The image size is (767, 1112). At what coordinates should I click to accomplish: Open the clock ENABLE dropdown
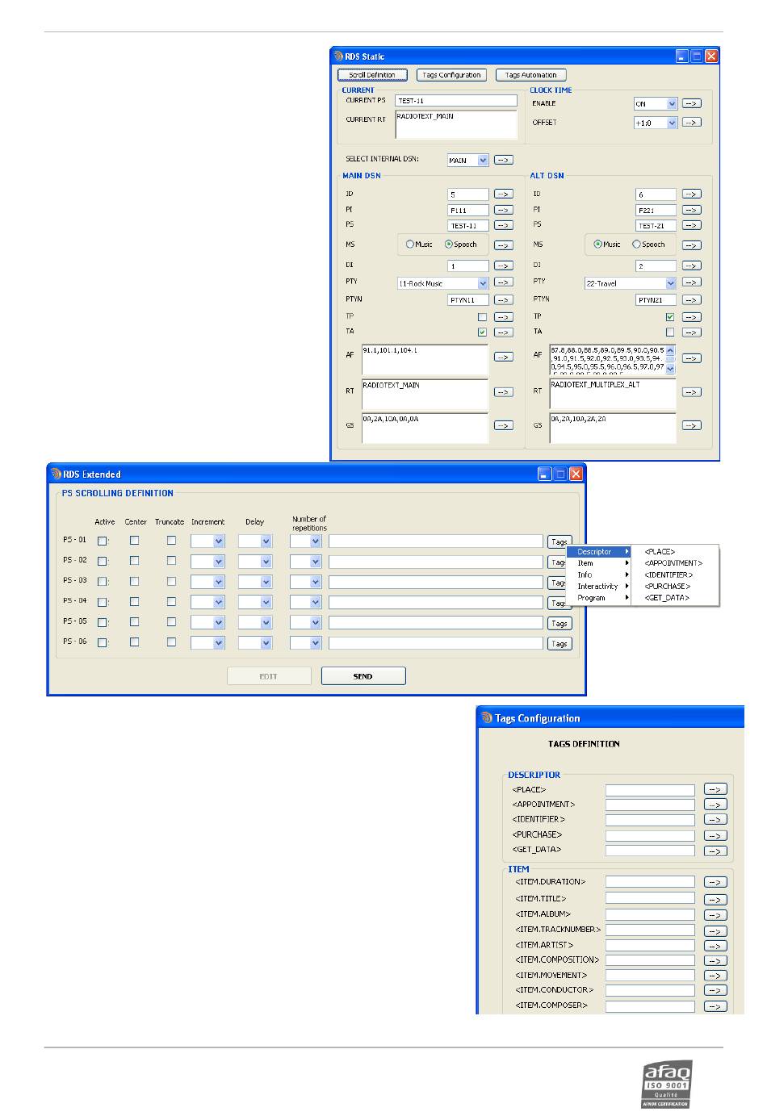point(672,104)
